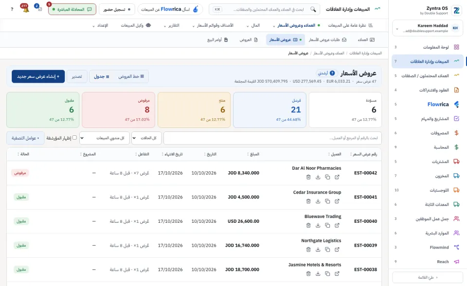Open نظرة عامة على المبيعات menu item

pos(350,25)
